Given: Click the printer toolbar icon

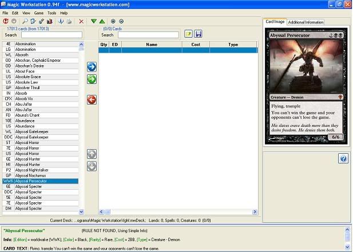Looking at the screenshot, I should coord(69,21).
